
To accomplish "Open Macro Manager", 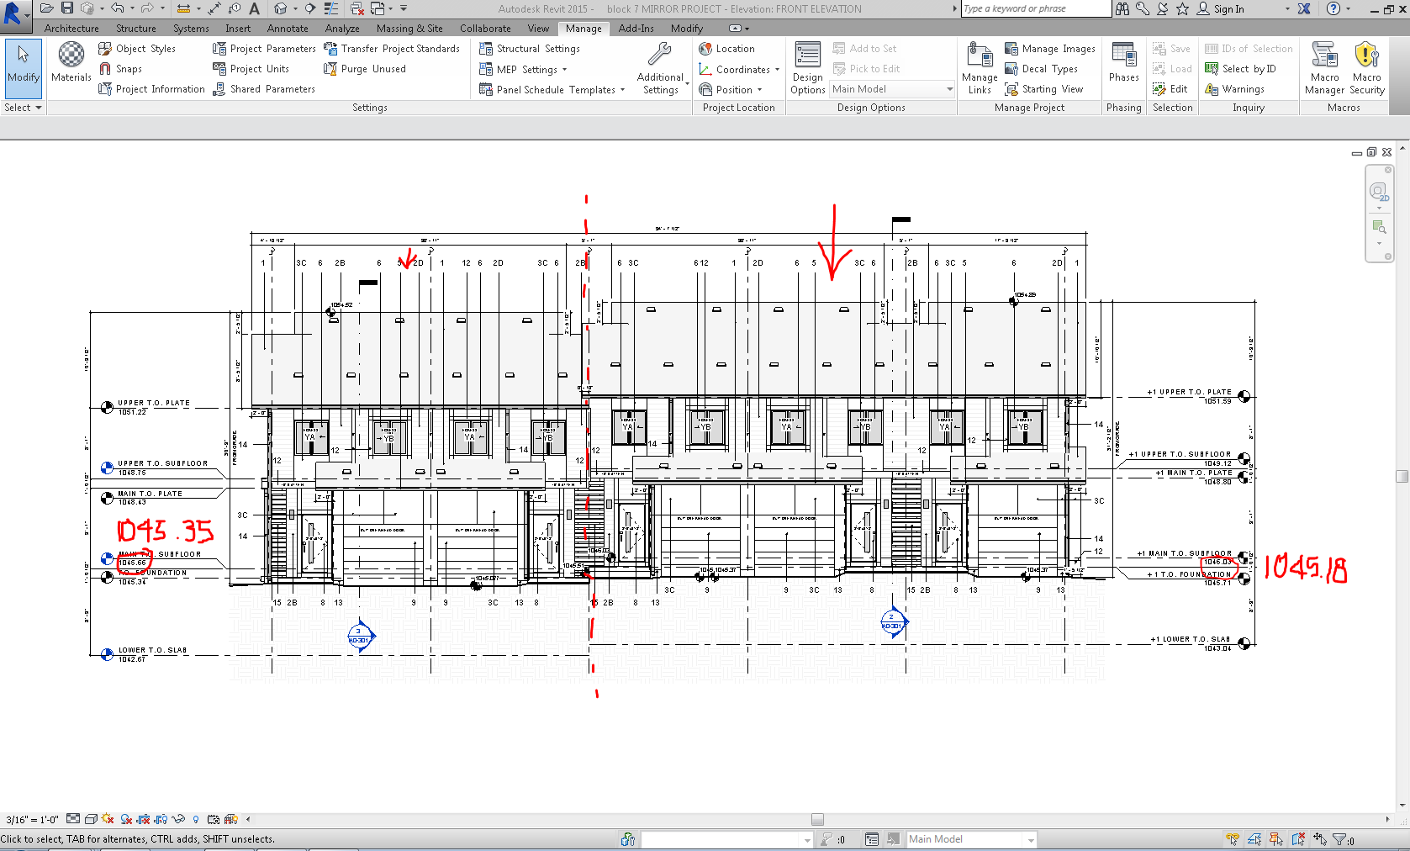I will pyautogui.click(x=1324, y=68).
